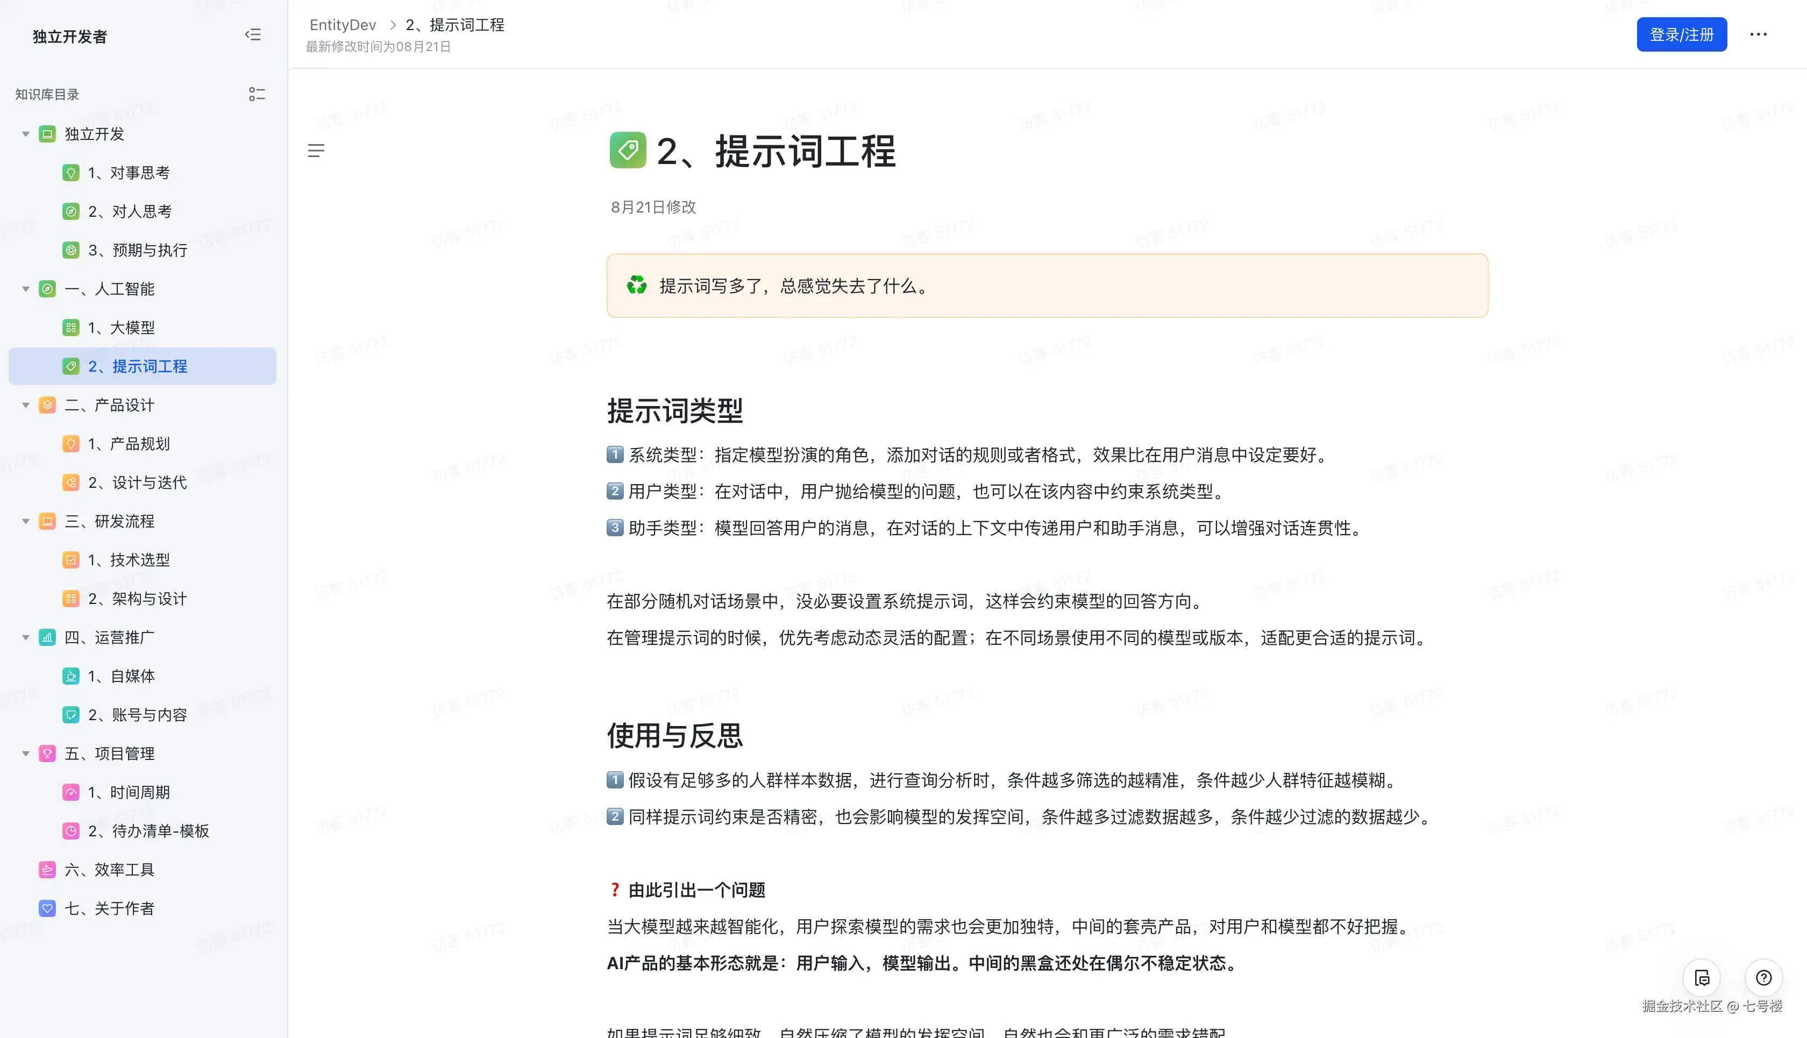Open the feedback/comment icon bottom right
This screenshot has width=1807, height=1038.
point(1702,978)
